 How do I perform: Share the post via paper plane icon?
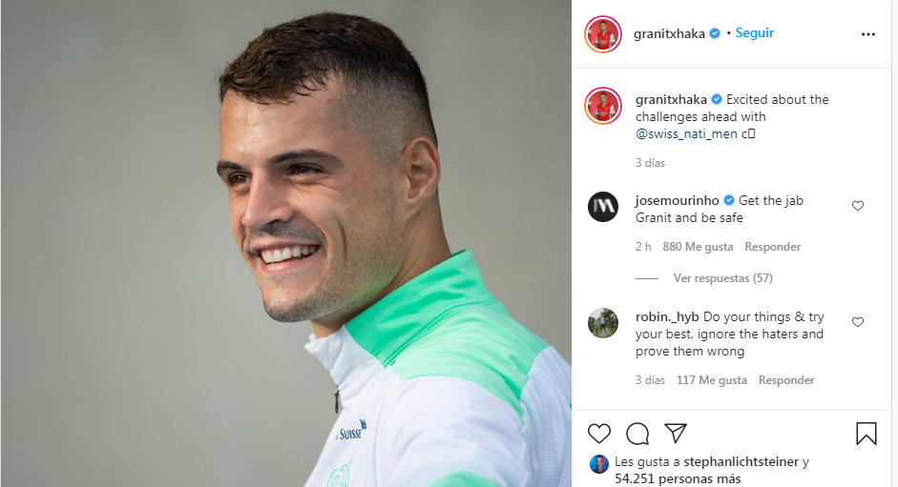(676, 434)
